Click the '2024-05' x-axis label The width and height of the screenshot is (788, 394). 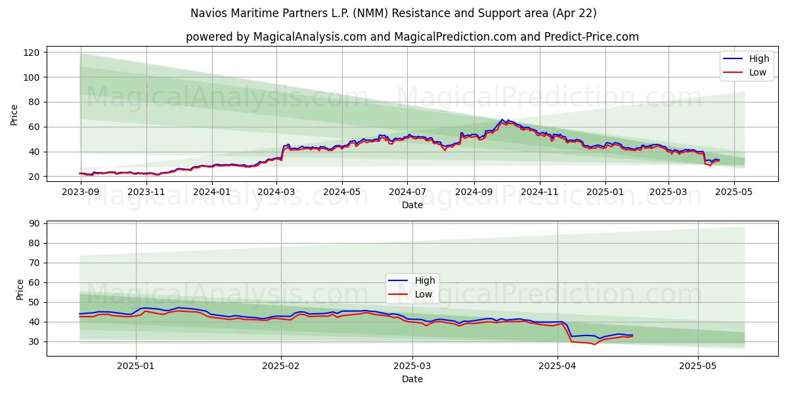click(342, 192)
